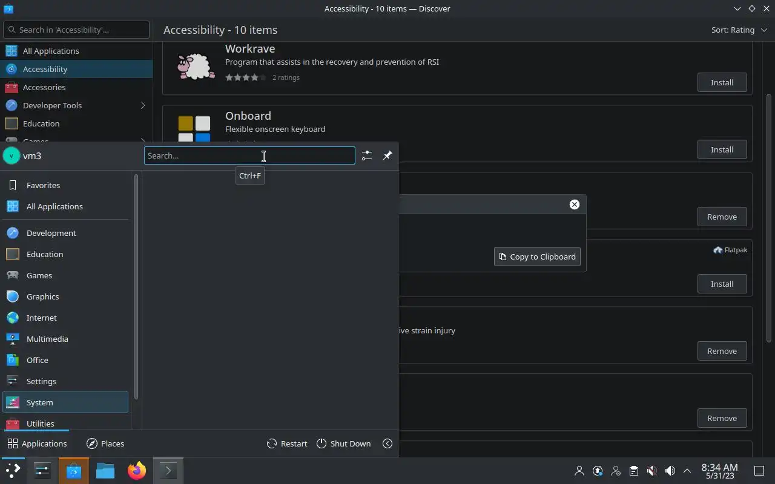Viewport: 775px width, 484px height.
Task: Select Developer Tools in Discover sidebar
Action: click(x=76, y=105)
